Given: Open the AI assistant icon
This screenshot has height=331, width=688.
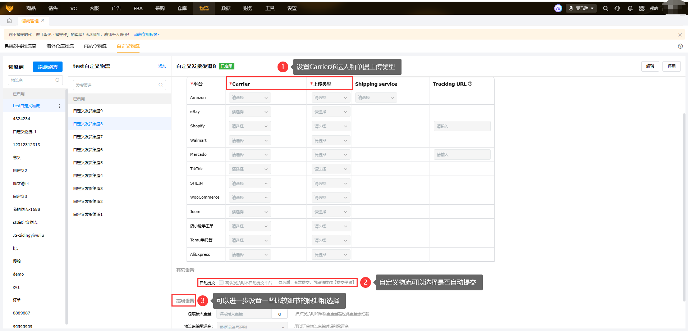Looking at the screenshot, I should 558,8.
